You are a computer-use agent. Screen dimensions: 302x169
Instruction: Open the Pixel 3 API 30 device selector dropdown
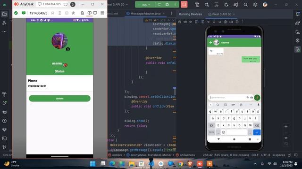[118, 4]
